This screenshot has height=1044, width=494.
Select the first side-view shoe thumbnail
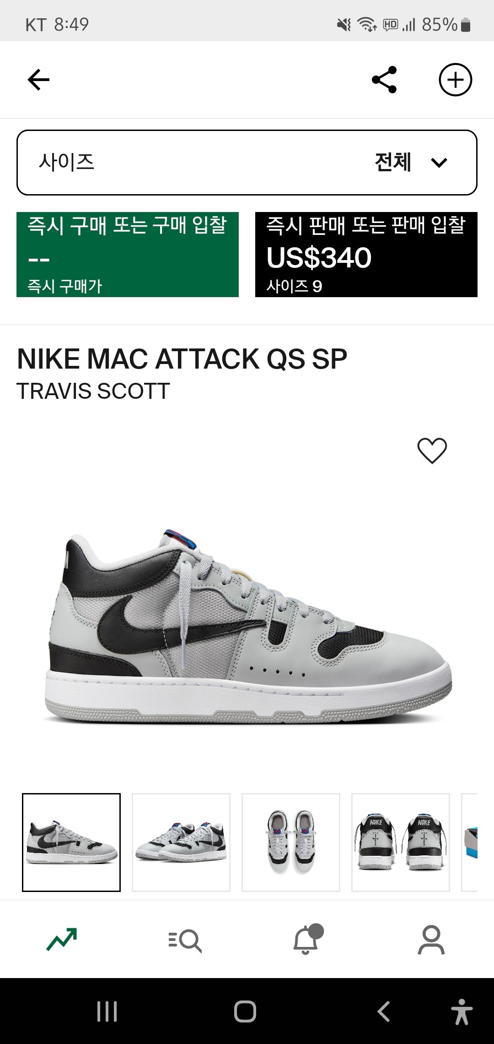point(71,843)
